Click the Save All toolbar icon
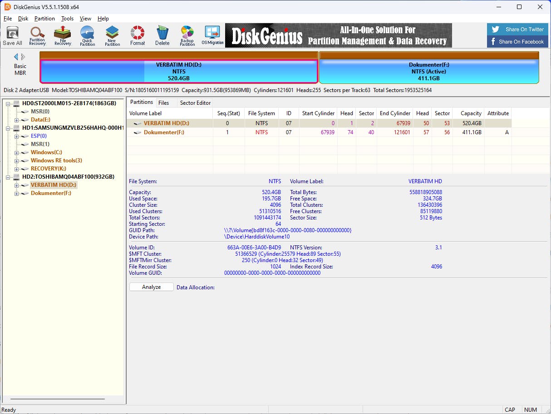The height and width of the screenshot is (414, 551). click(x=12, y=36)
